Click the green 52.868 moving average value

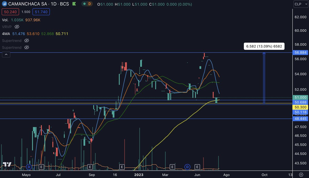coord(48,34)
